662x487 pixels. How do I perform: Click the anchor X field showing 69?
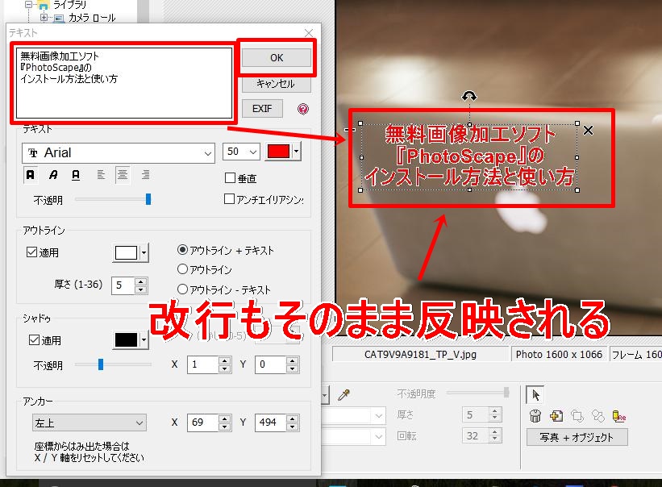click(x=203, y=422)
